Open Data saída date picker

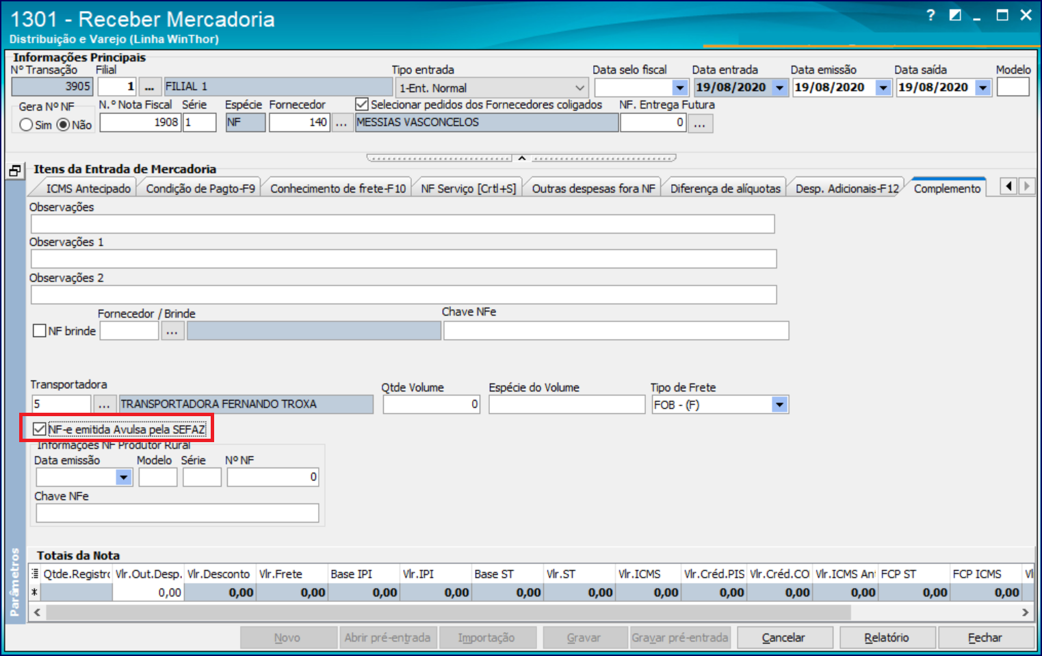[x=983, y=87]
